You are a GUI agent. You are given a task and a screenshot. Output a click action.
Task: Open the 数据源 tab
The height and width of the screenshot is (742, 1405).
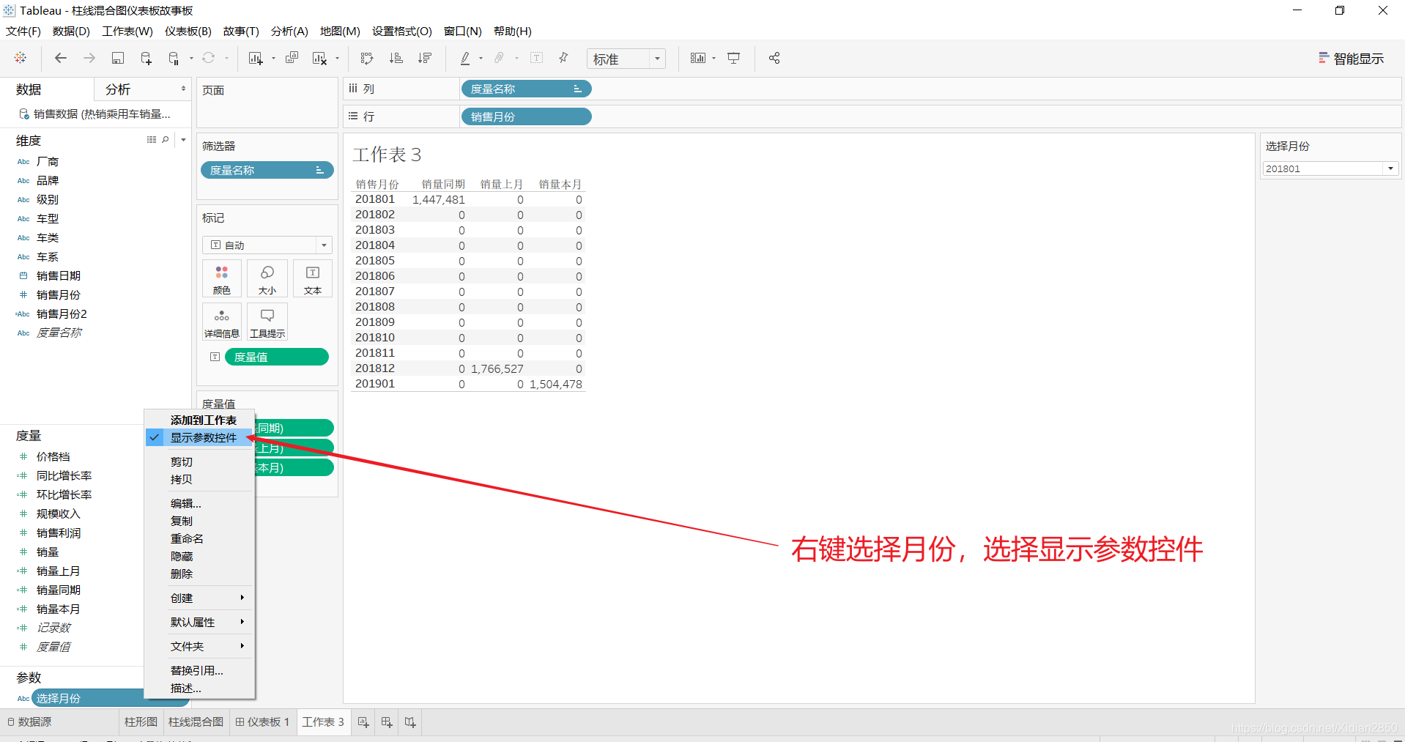click(29, 722)
